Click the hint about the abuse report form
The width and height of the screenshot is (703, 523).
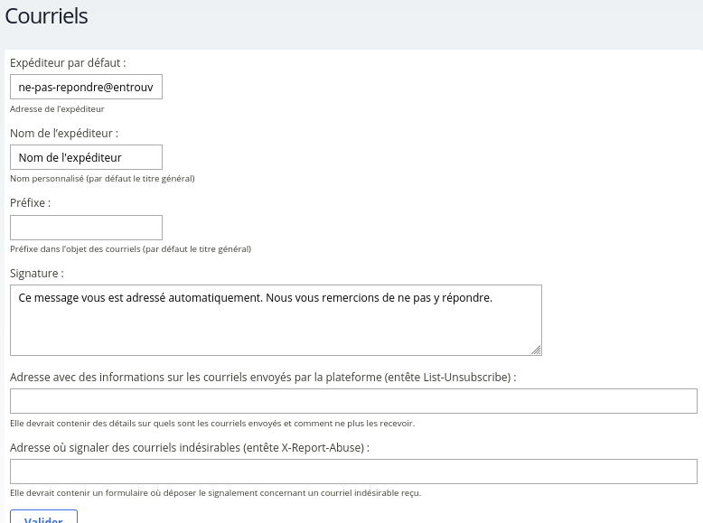[x=215, y=493]
